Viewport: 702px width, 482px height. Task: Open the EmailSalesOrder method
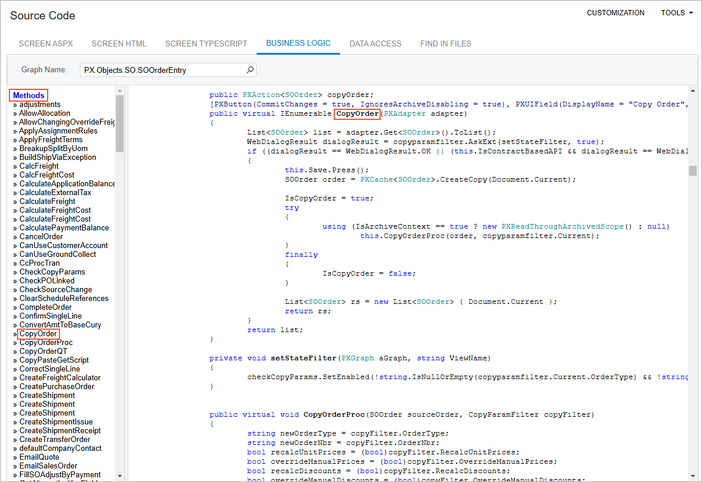[x=48, y=466]
